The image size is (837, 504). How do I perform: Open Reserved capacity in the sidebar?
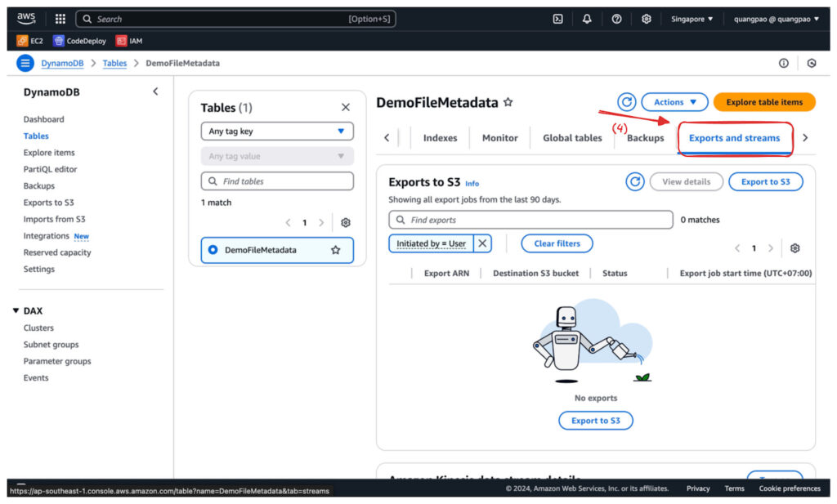[57, 252]
